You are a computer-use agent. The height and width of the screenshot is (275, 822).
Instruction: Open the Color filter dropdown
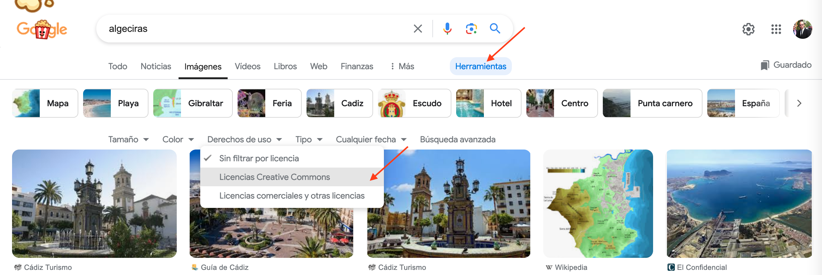tap(178, 139)
